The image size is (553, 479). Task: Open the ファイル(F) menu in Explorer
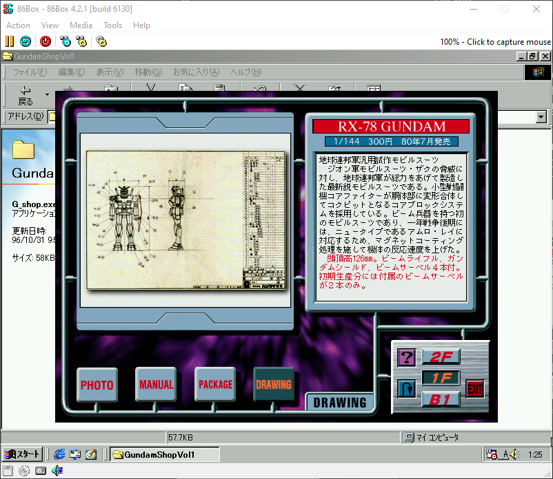[x=30, y=72]
